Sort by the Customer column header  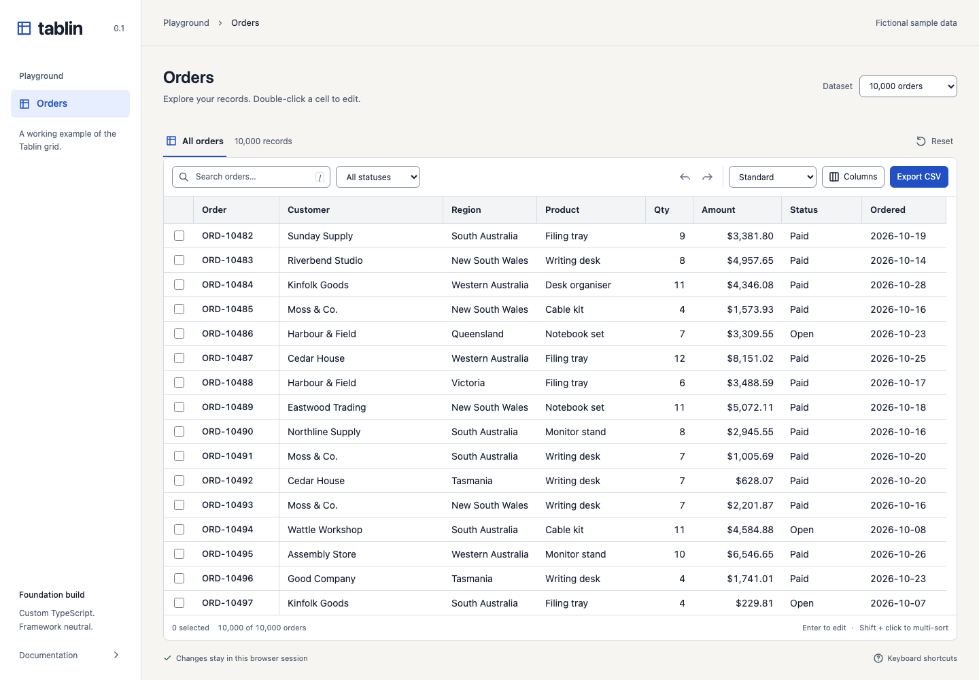(361, 210)
